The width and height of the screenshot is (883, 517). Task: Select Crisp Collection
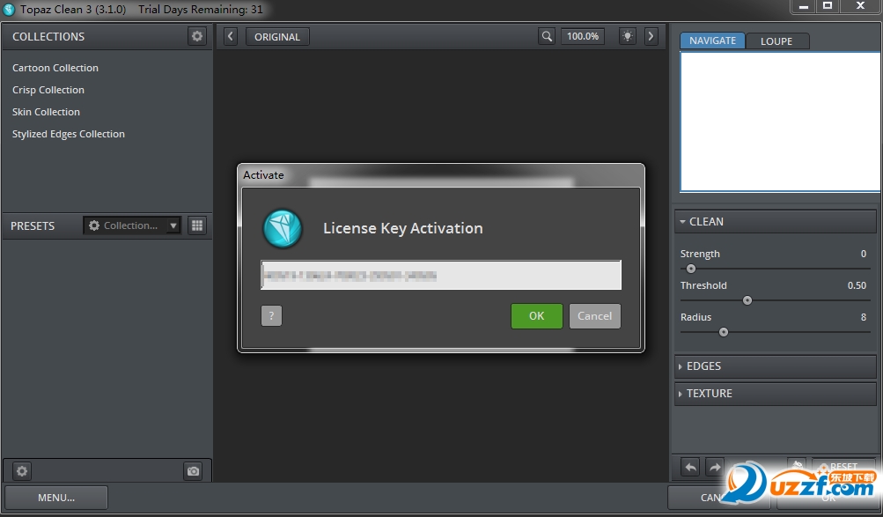point(48,90)
